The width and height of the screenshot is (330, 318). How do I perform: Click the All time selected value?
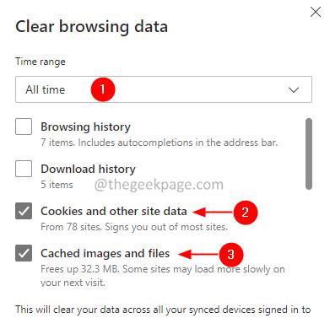[x=46, y=89]
